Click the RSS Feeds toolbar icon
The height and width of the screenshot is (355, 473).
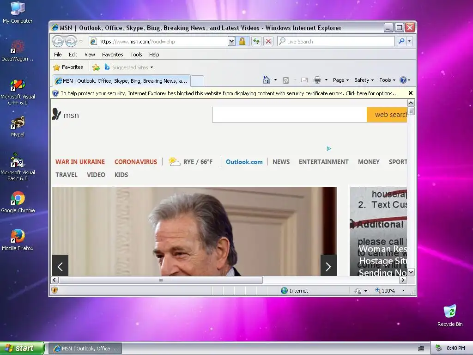click(x=285, y=80)
